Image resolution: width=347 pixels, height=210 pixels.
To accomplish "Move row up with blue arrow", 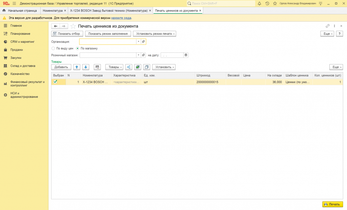I will tap(77, 67).
